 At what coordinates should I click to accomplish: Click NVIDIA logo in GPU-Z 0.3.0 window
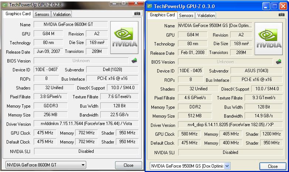269,38
